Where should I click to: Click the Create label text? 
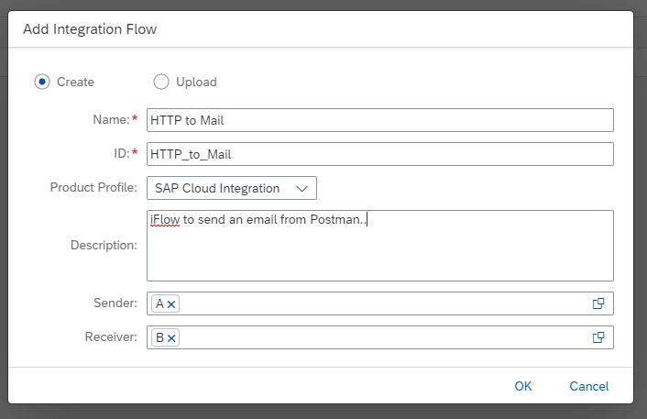(75, 82)
